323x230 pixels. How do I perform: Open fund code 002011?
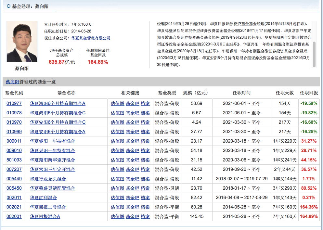(14, 198)
